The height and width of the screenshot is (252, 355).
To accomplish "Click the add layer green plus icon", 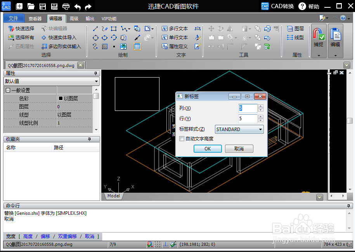I will click(267, 47).
